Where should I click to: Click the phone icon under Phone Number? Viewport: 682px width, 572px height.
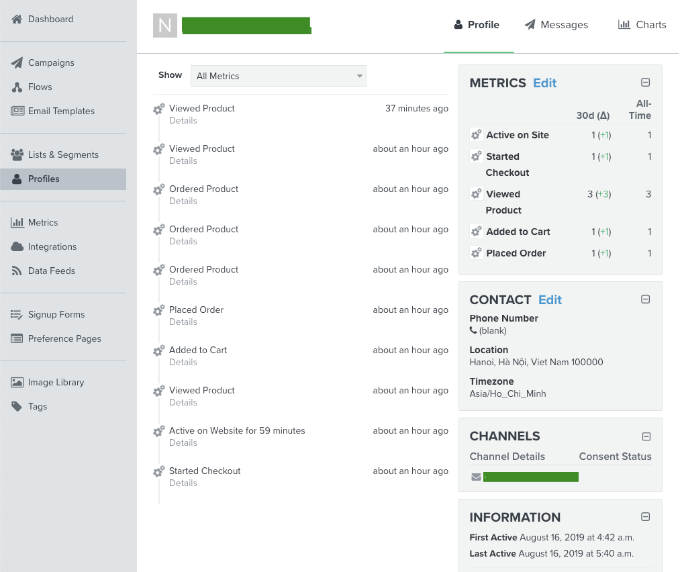(x=473, y=330)
